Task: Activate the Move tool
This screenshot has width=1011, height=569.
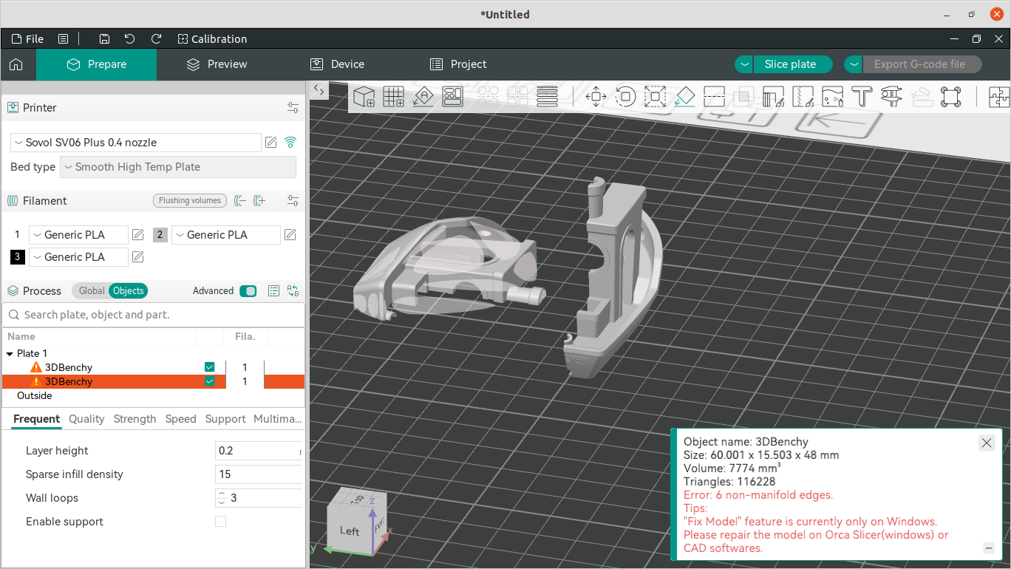Action: pos(596,97)
